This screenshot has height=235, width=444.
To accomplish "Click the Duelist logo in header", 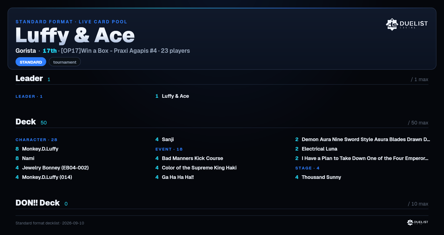I will point(407,24).
